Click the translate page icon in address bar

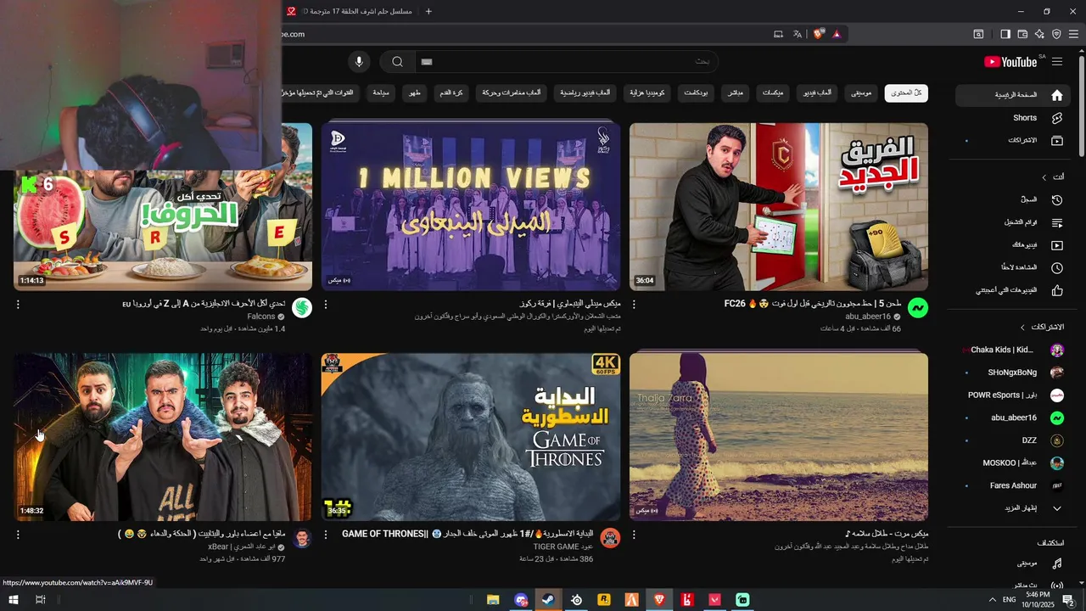tap(798, 34)
